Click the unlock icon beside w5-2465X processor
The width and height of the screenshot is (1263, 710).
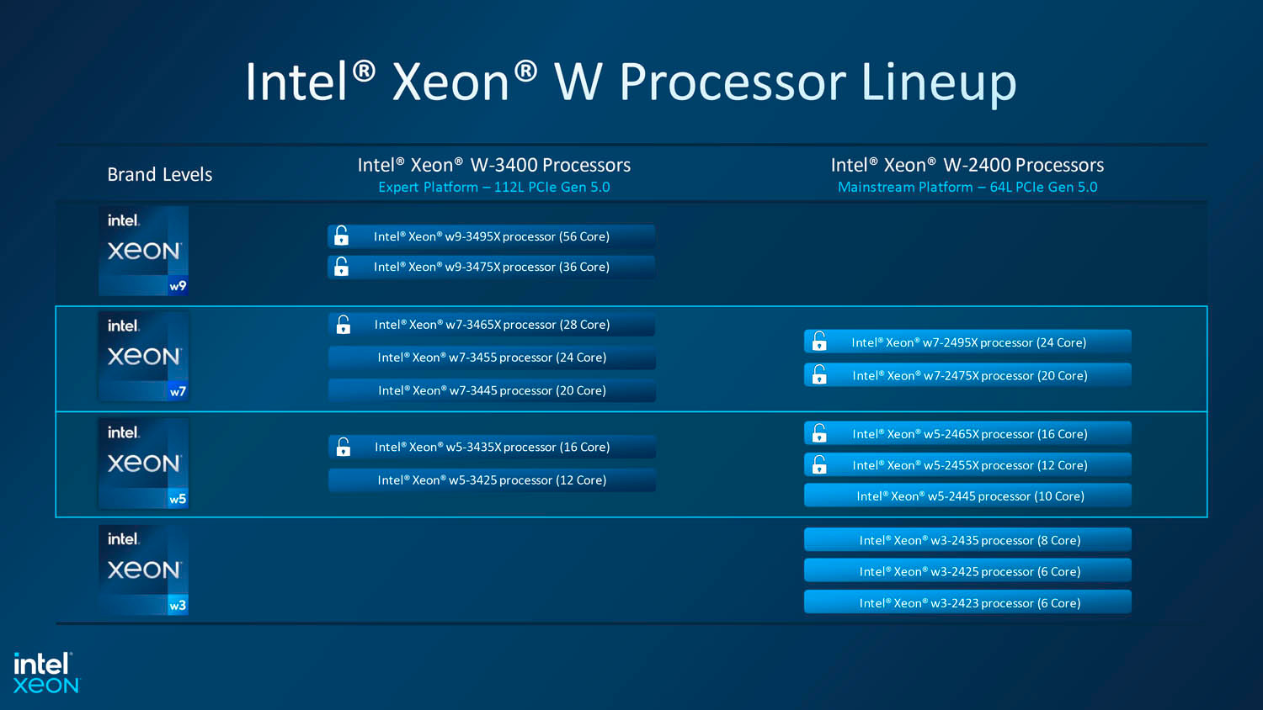click(819, 433)
